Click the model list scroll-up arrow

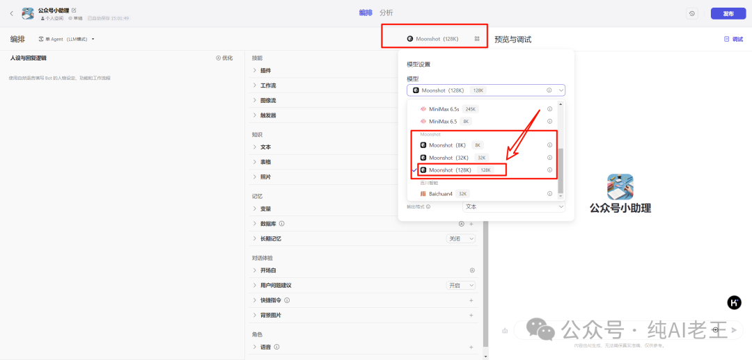point(561,104)
